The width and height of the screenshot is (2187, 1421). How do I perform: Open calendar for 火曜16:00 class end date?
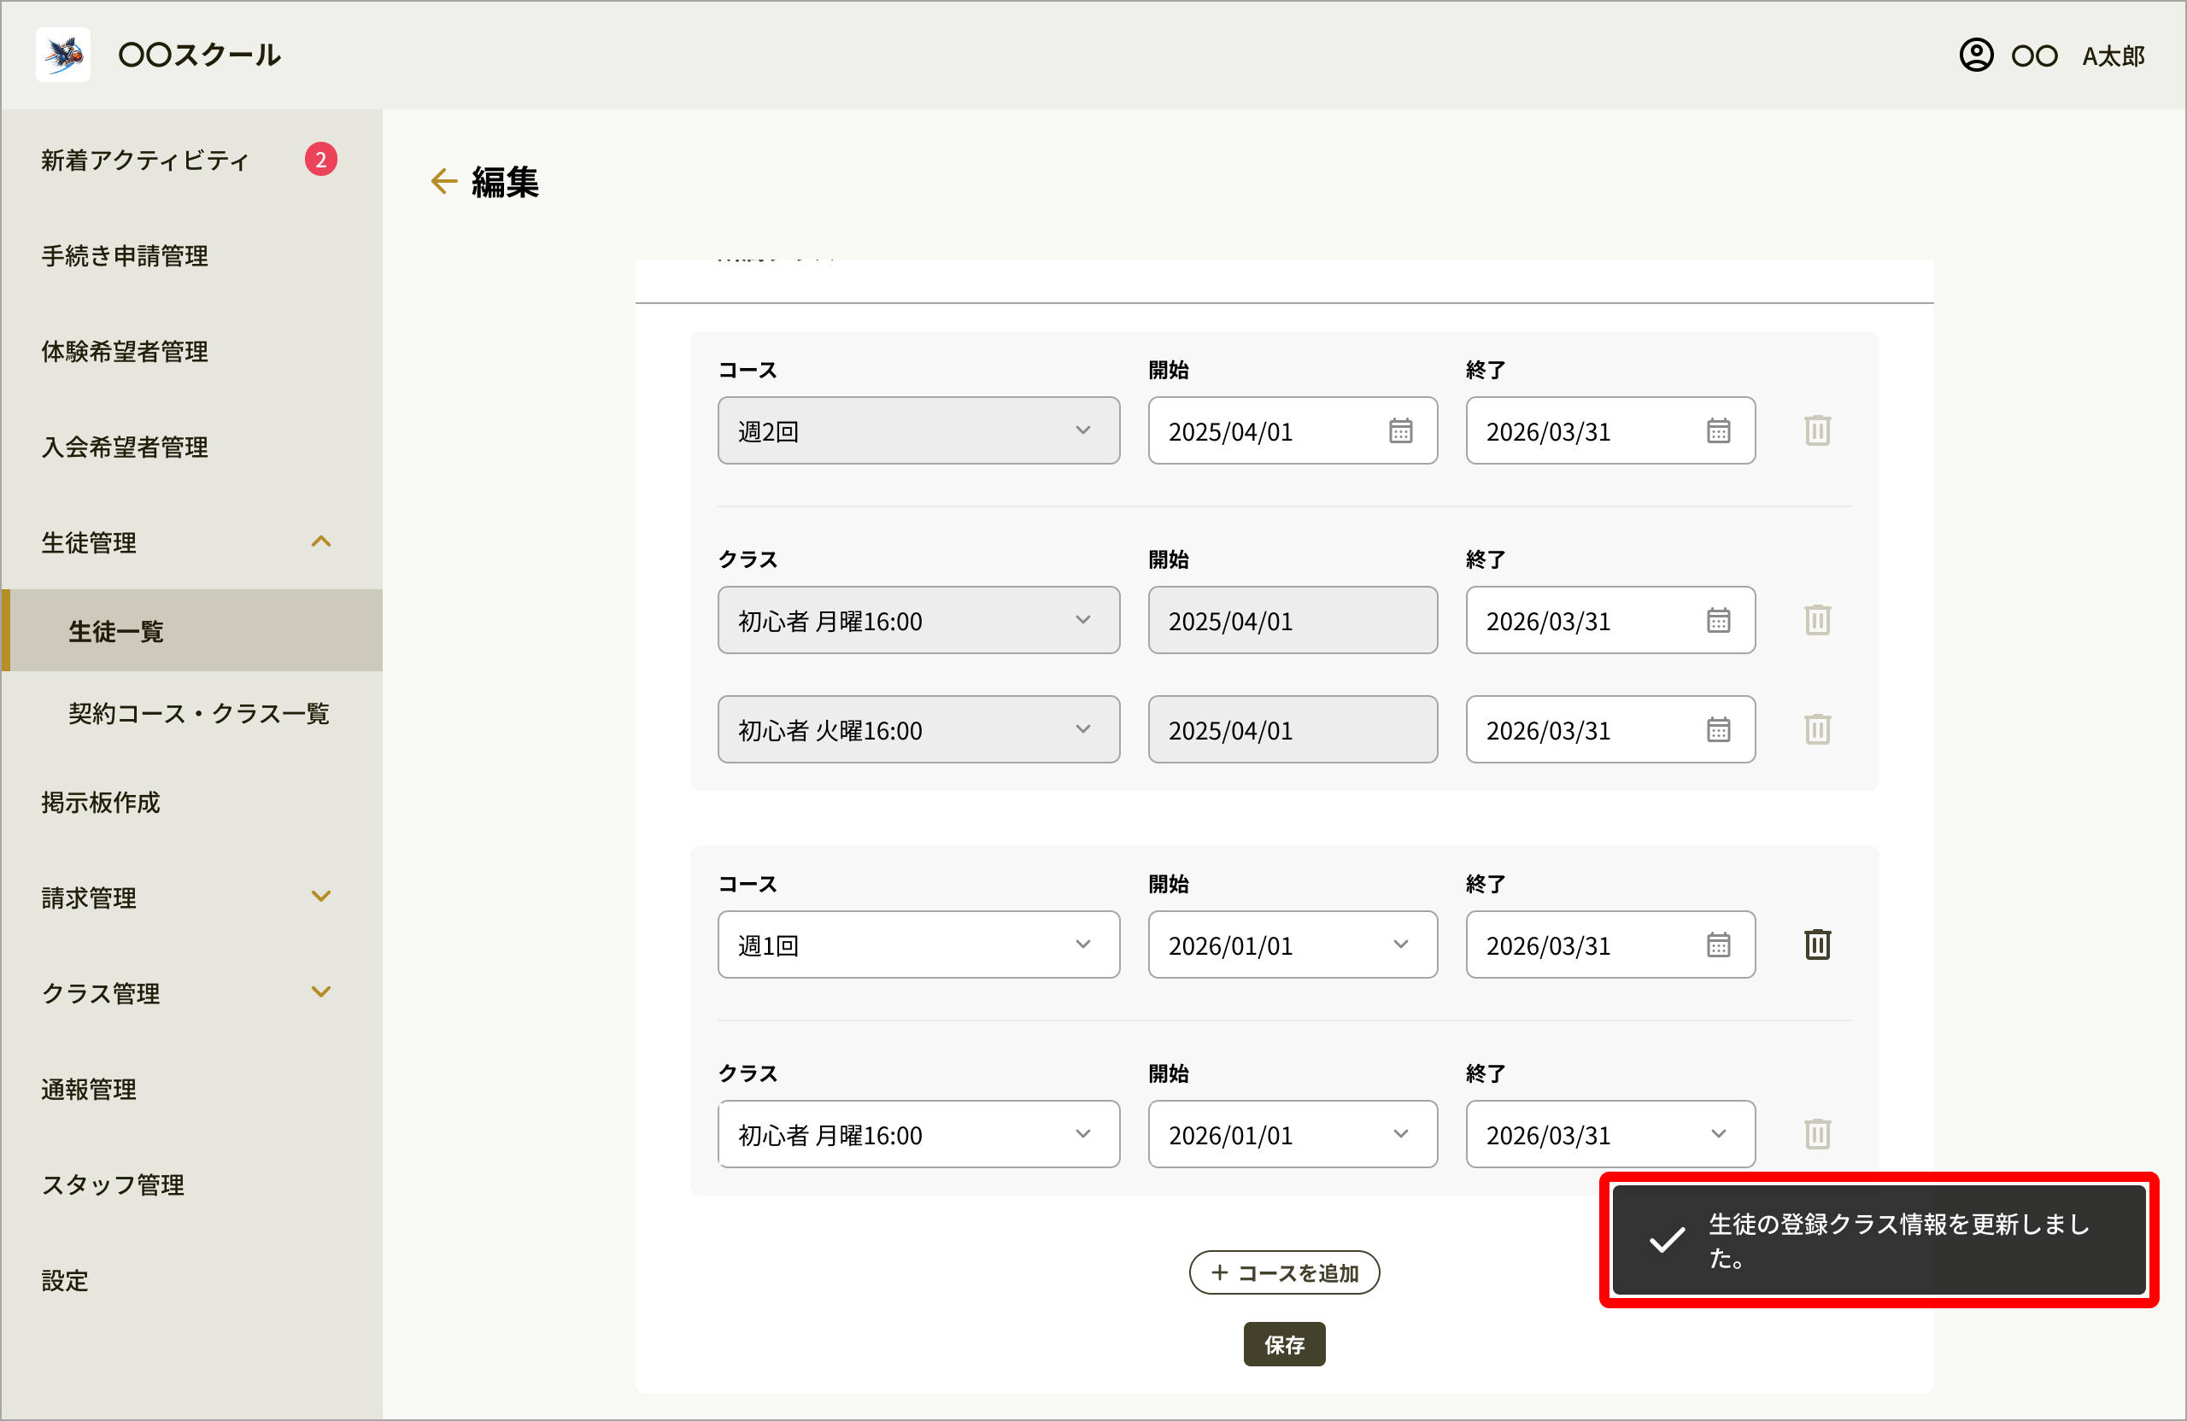[1718, 729]
